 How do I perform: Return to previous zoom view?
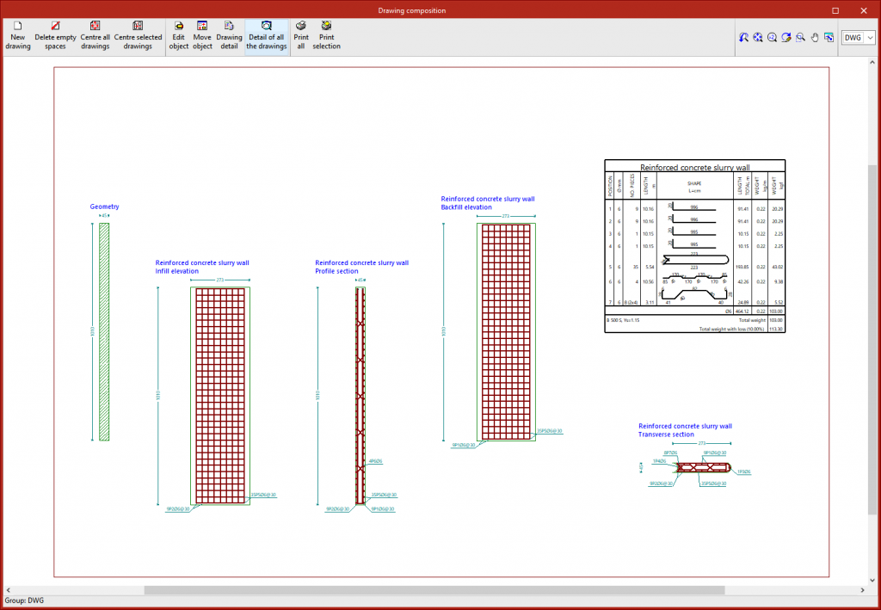point(744,37)
